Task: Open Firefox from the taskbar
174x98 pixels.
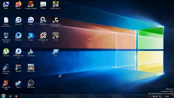Action: point(16,96)
